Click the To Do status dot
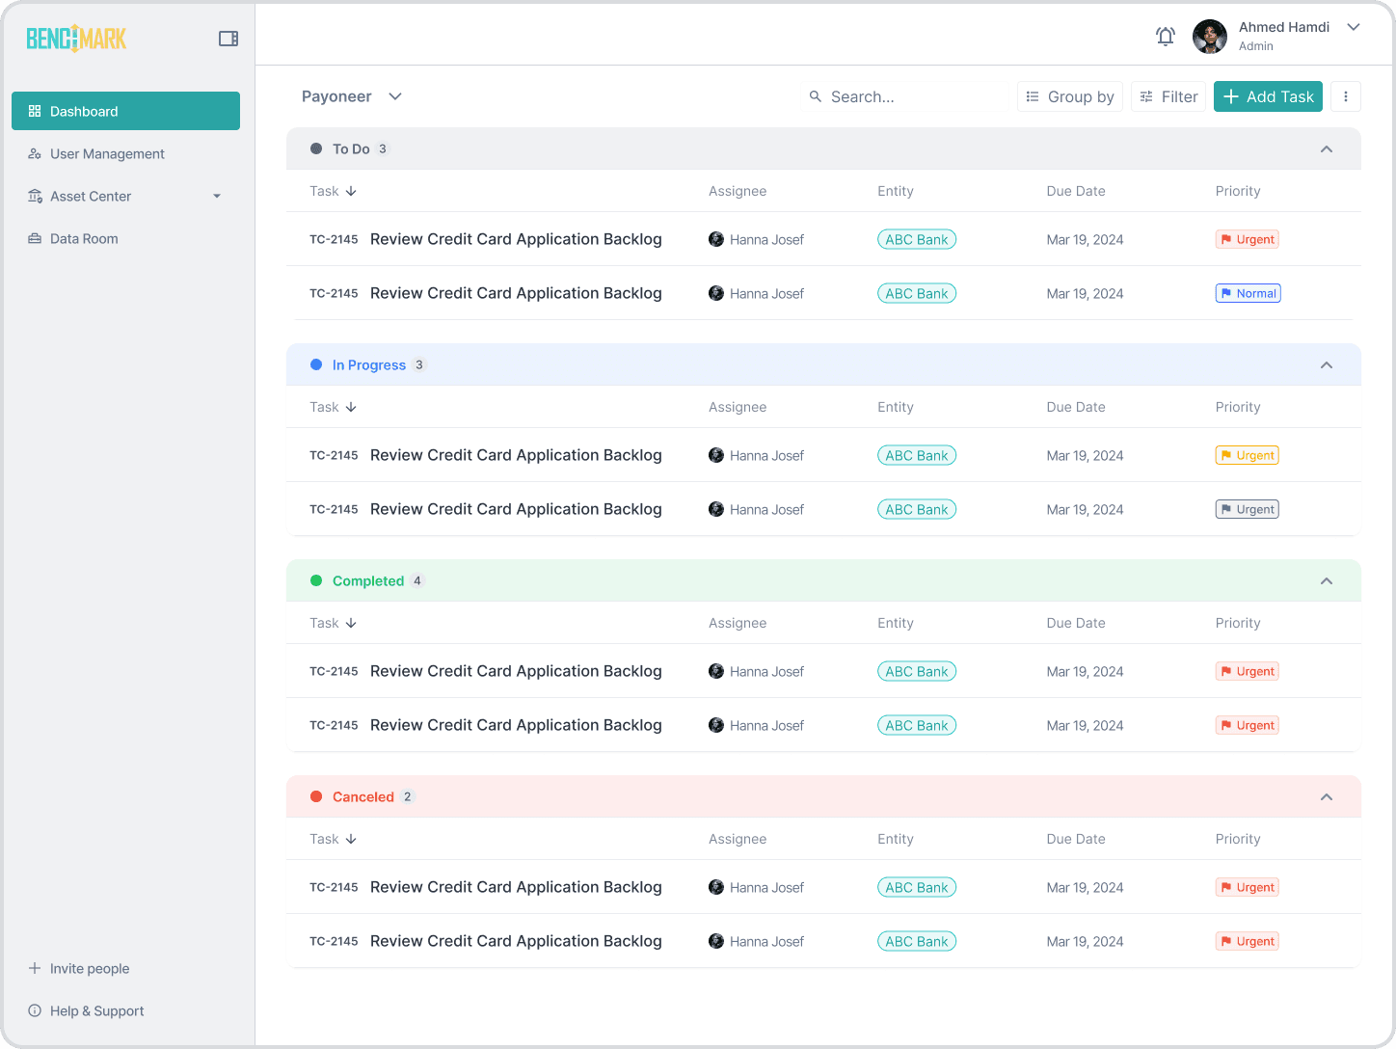Image resolution: width=1396 pixels, height=1049 pixels. click(316, 148)
